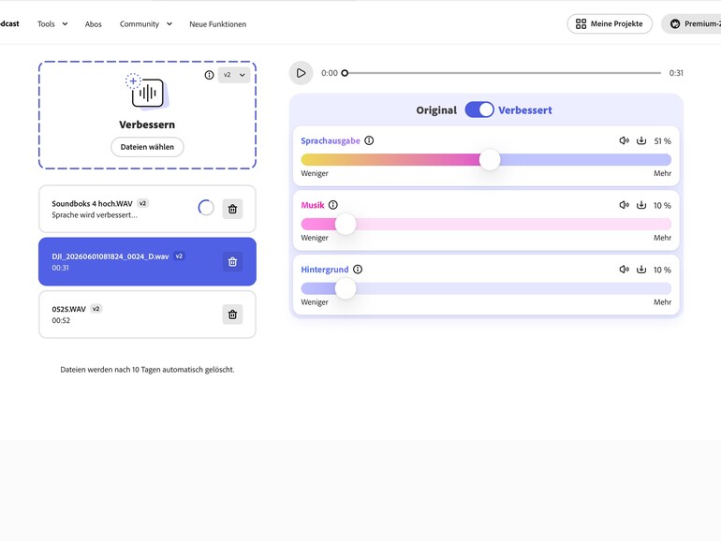721x541 pixels.
Task: Click the 0:00 current time label
Action: pos(330,73)
